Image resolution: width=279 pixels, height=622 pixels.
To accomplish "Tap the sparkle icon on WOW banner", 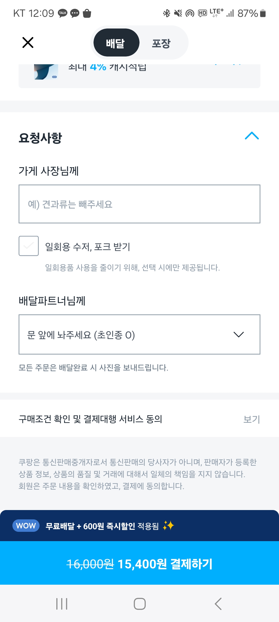I will point(168,526).
